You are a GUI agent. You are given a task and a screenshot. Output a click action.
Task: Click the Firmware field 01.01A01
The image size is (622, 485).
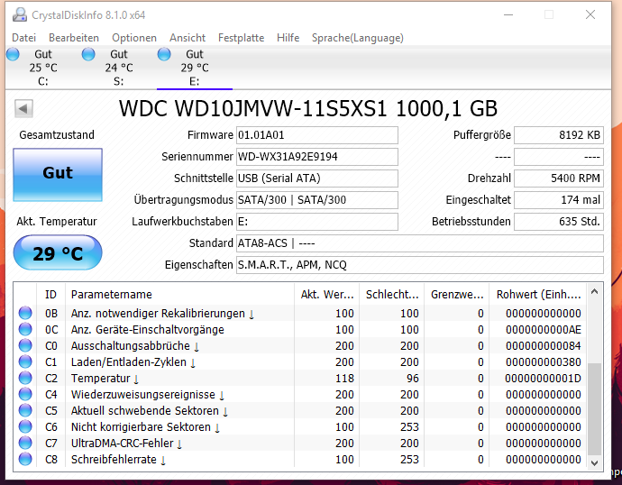click(317, 135)
